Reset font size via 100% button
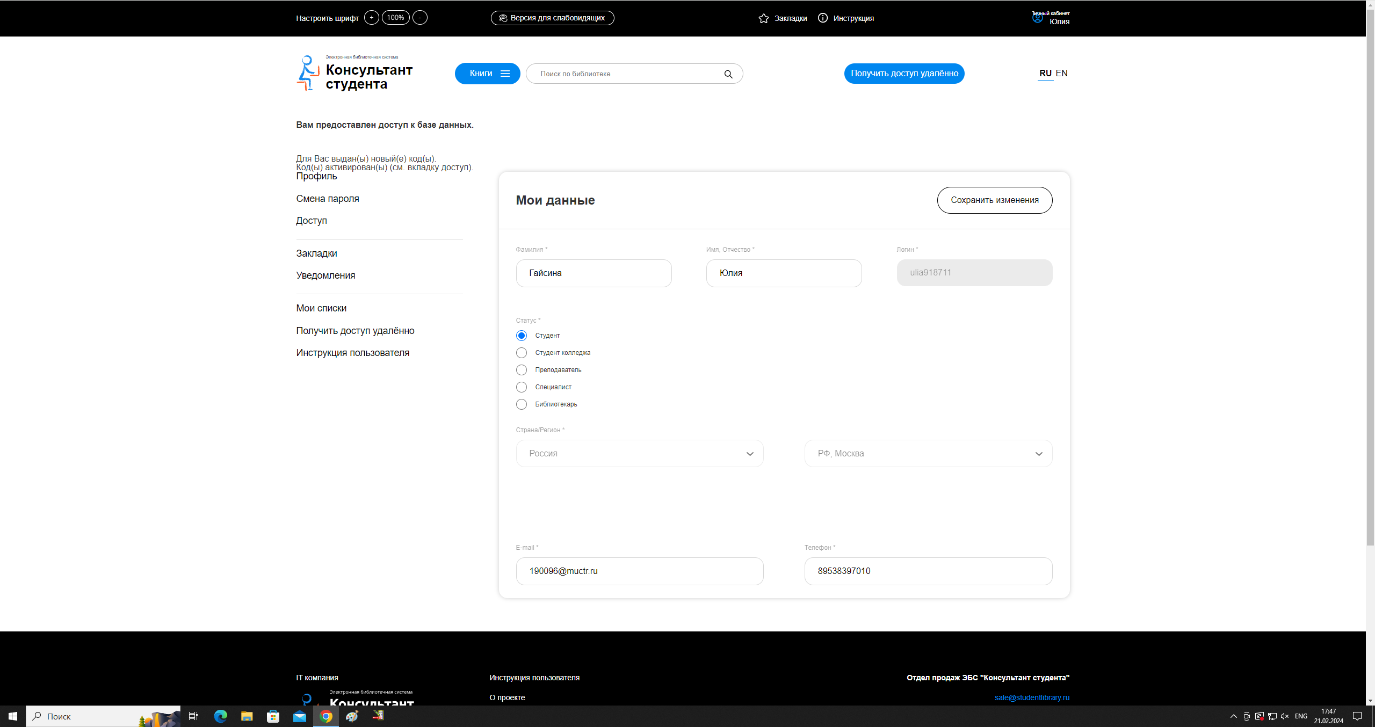The width and height of the screenshot is (1375, 727). click(395, 18)
